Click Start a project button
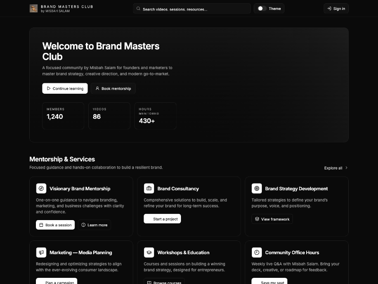 [162, 219]
